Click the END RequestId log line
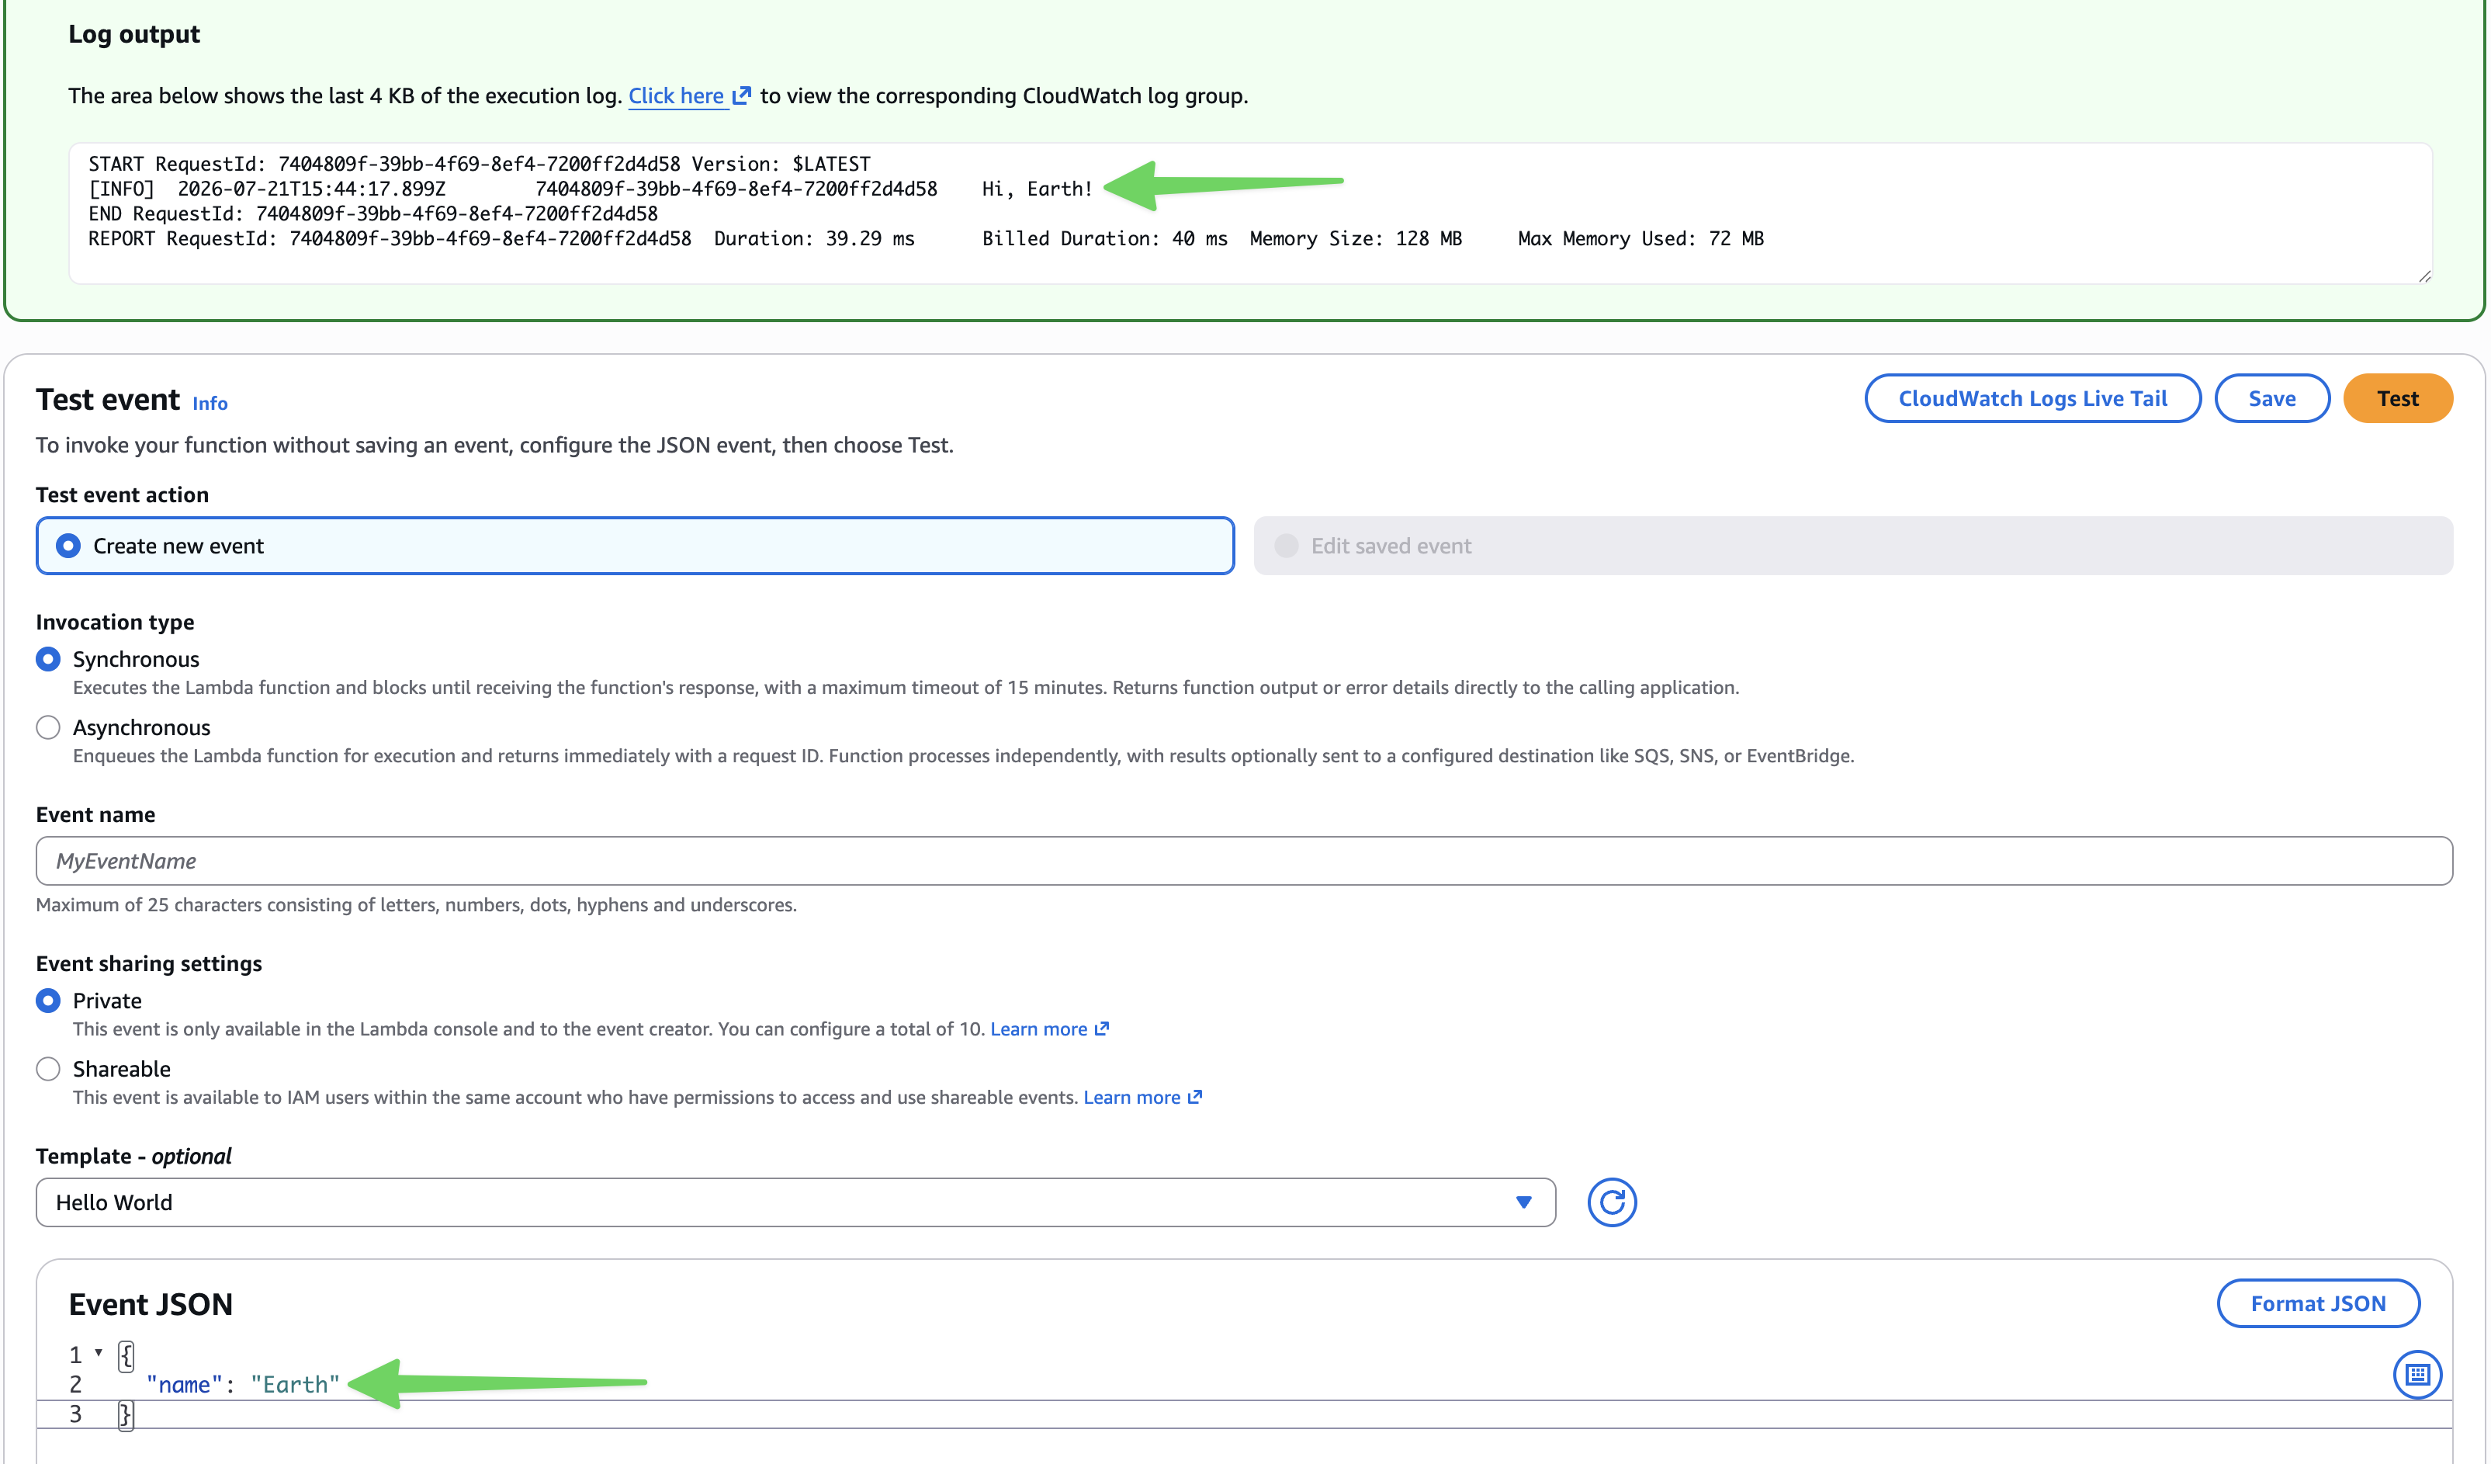The height and width of the screenshot is (1464, 2491). (372, 213)
